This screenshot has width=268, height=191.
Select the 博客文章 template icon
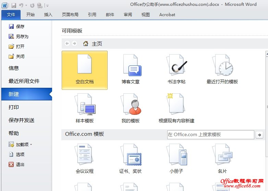[132, 65]
